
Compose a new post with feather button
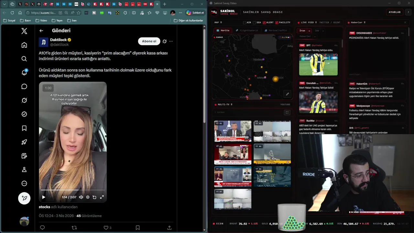tap(24, 198)
